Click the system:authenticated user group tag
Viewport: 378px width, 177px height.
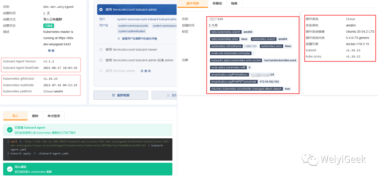132,31
